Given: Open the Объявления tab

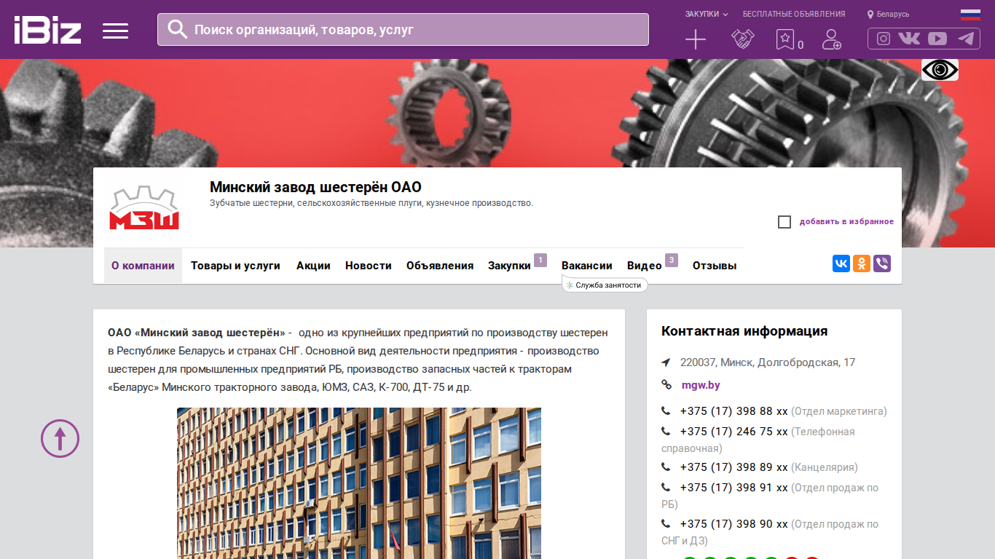Looking at the screenshot, I should click(x=440, y=266).
